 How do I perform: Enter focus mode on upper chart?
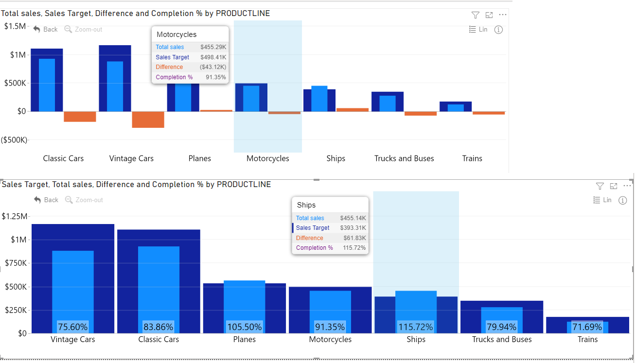click(x=489, y=15)
